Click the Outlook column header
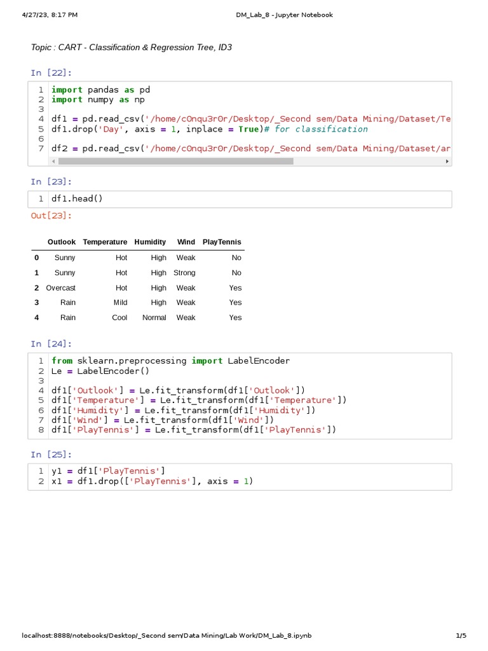Screen dimensions: 488x651 (62, 242)
